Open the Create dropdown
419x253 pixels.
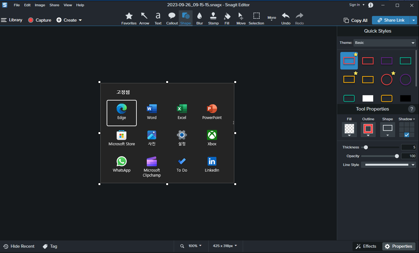[x=69, y=20]
